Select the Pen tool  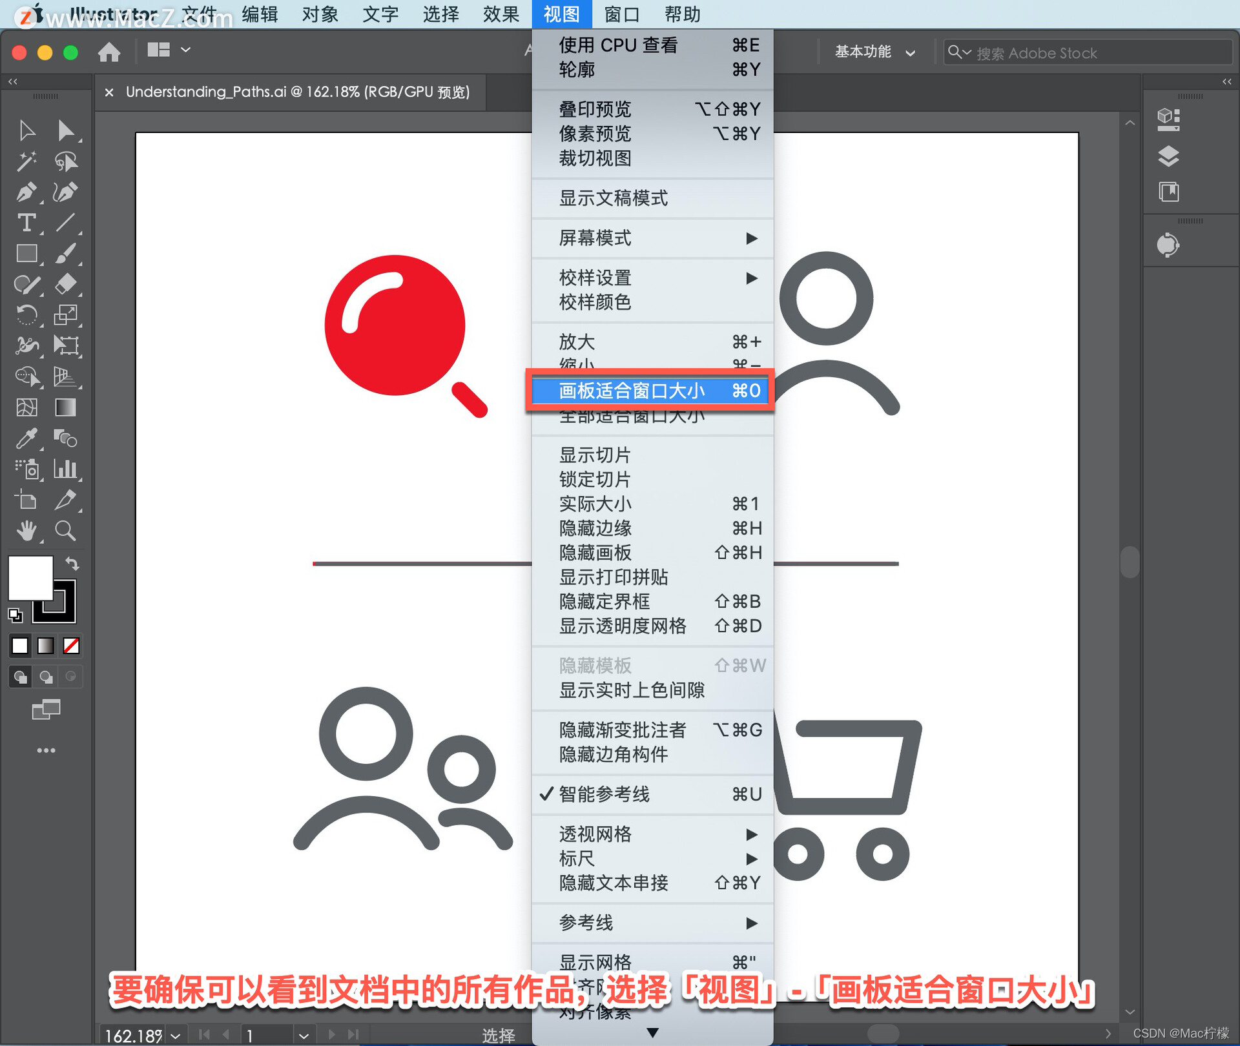(x=26, y=192)
